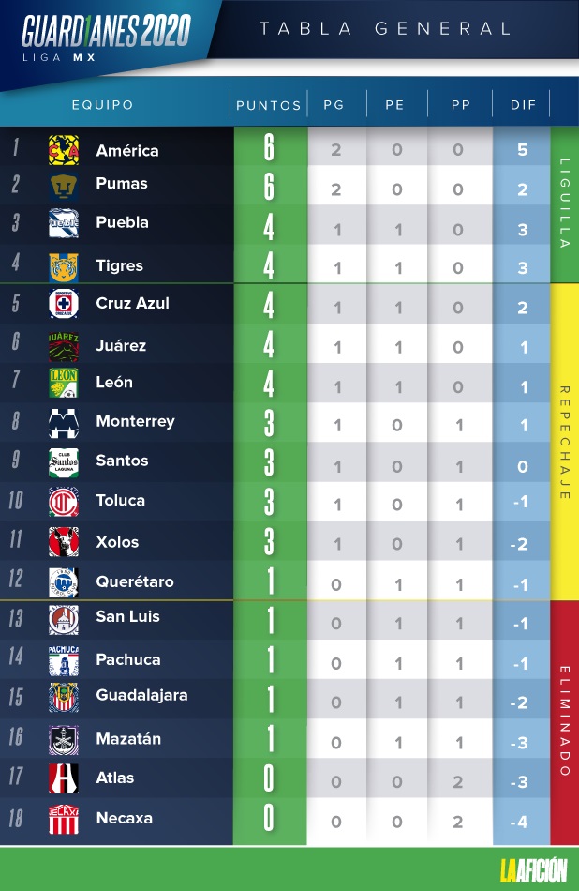Screen dimensions: 579x891
Task: Click the América club crest
Action: (x=64, y=150)
